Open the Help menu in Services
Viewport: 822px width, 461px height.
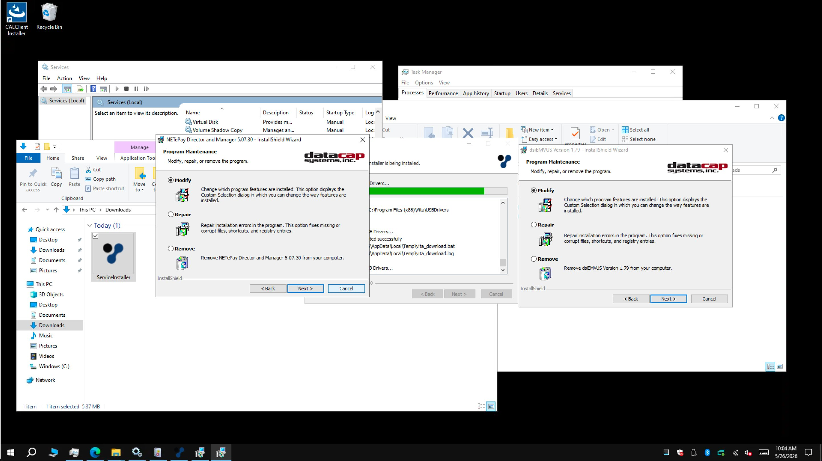pyautogui.click(x=102, y=78)
